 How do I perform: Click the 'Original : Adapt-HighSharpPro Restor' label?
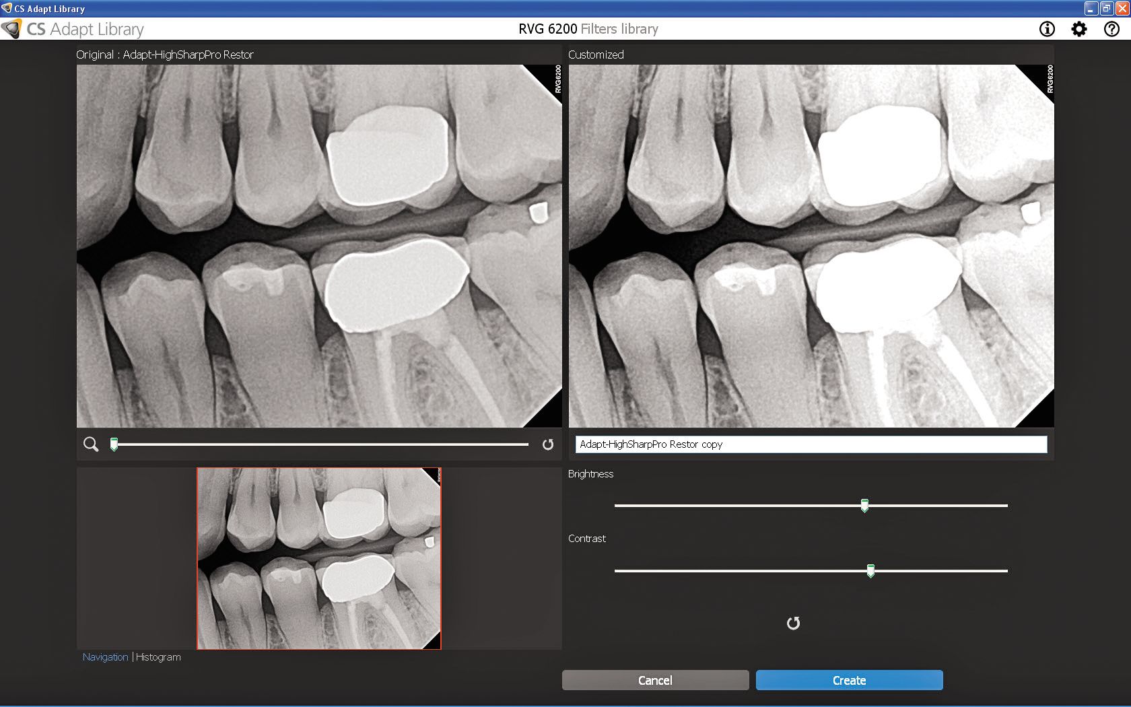click(x=165, y=55)
